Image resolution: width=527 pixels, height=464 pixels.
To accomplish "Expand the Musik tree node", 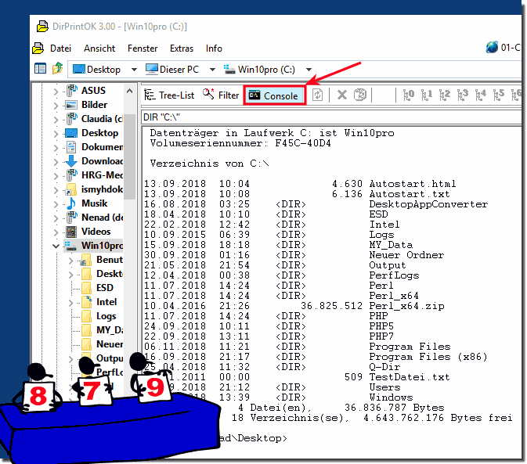I will click(56, 203).
